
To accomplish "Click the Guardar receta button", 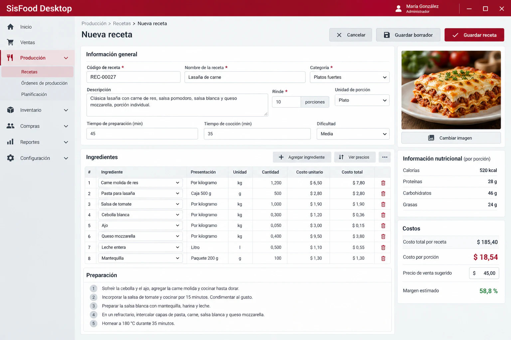I will click(474, 35).
